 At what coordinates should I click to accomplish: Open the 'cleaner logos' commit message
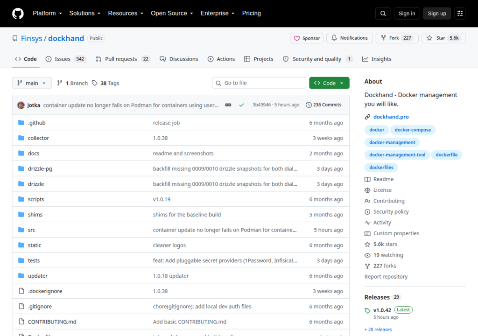(169, 245)
